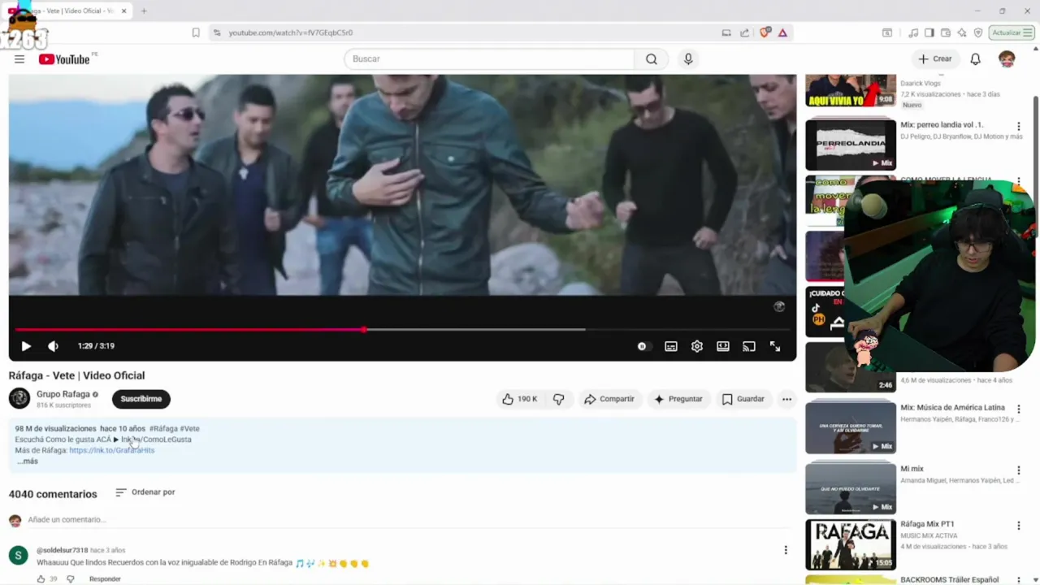Click the Crear create button
Image resolution: width=1040 pixels, height=585 pixels.
934,59
